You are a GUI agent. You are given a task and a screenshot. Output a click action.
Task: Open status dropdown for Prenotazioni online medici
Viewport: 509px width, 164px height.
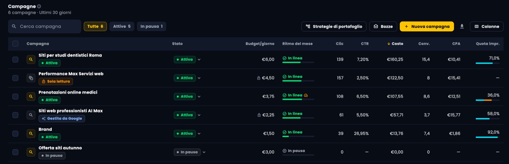(187, 97)
